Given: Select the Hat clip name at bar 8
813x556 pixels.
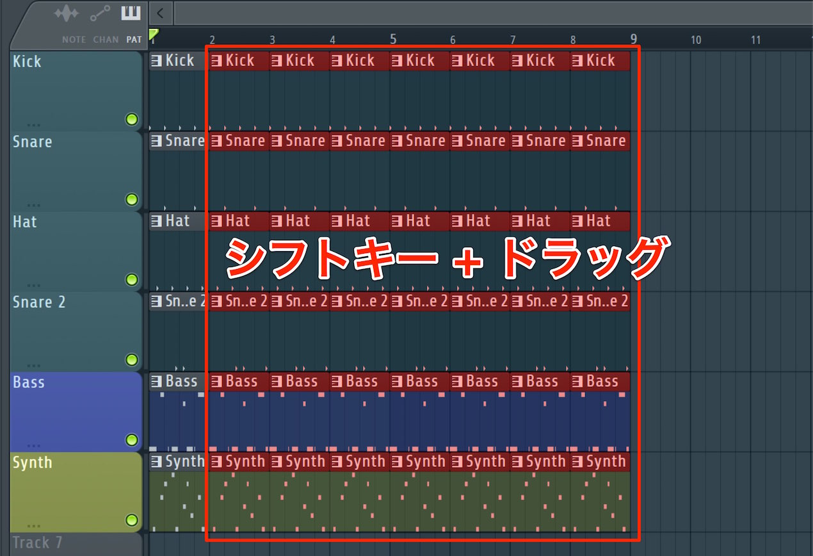Looking at the screenshot, I should point(599,221).
